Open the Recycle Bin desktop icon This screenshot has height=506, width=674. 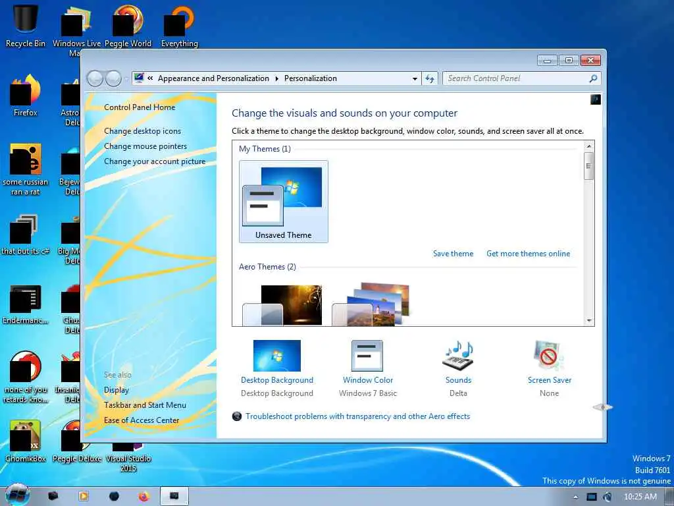pyautogui.click(x=26, y=24)
